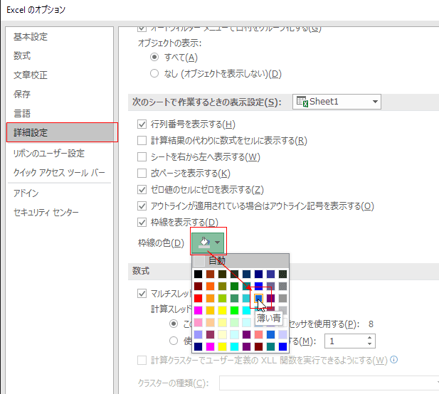Click the gridline color paint bucket icon
This screenshot has width=439, height=394.
(204, 243)
